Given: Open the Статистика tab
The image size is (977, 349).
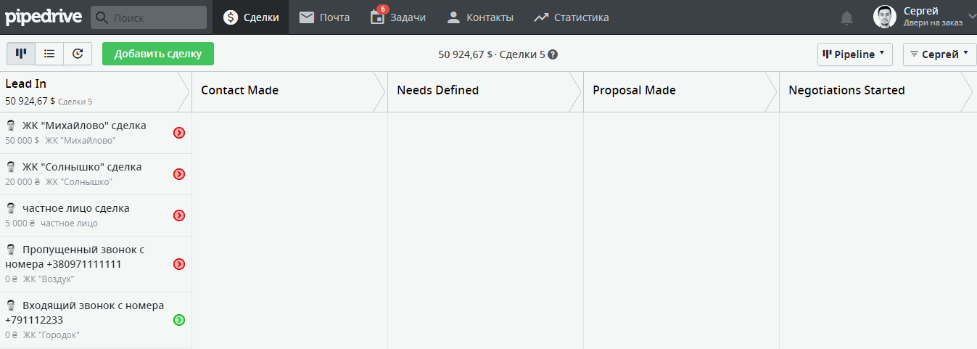Looking at the screenshot, I should click(x=571, y=17).
